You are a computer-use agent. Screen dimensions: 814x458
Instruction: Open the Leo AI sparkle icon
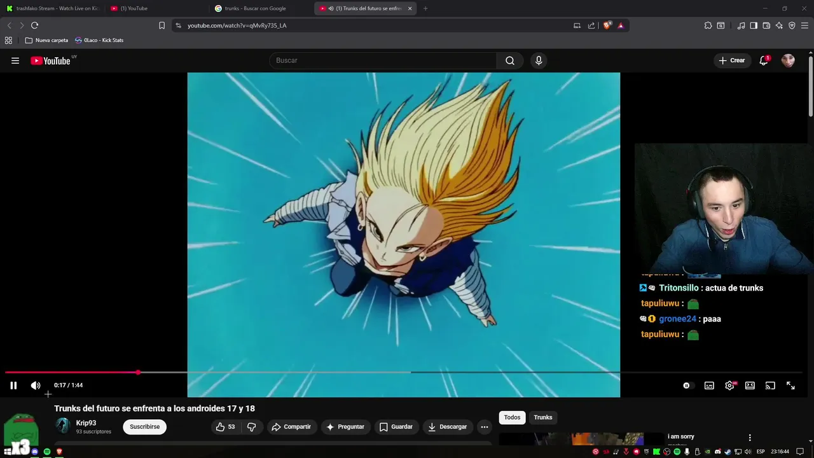click(779, 25)
